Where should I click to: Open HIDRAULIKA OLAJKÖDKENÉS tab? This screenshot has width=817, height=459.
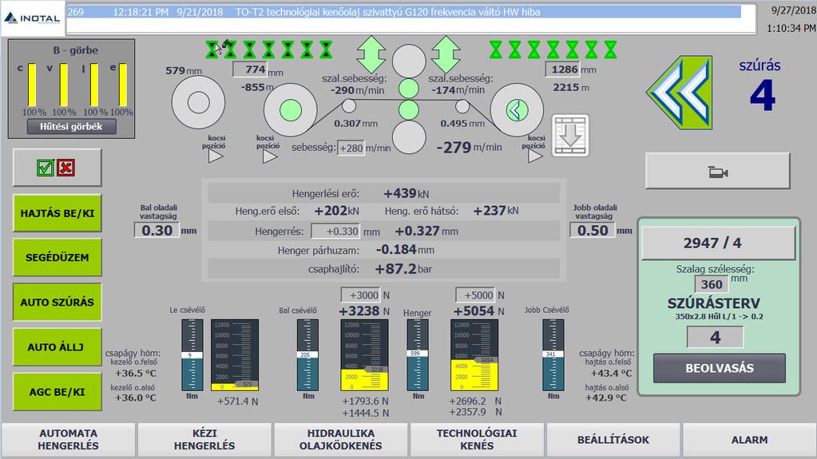341,440
